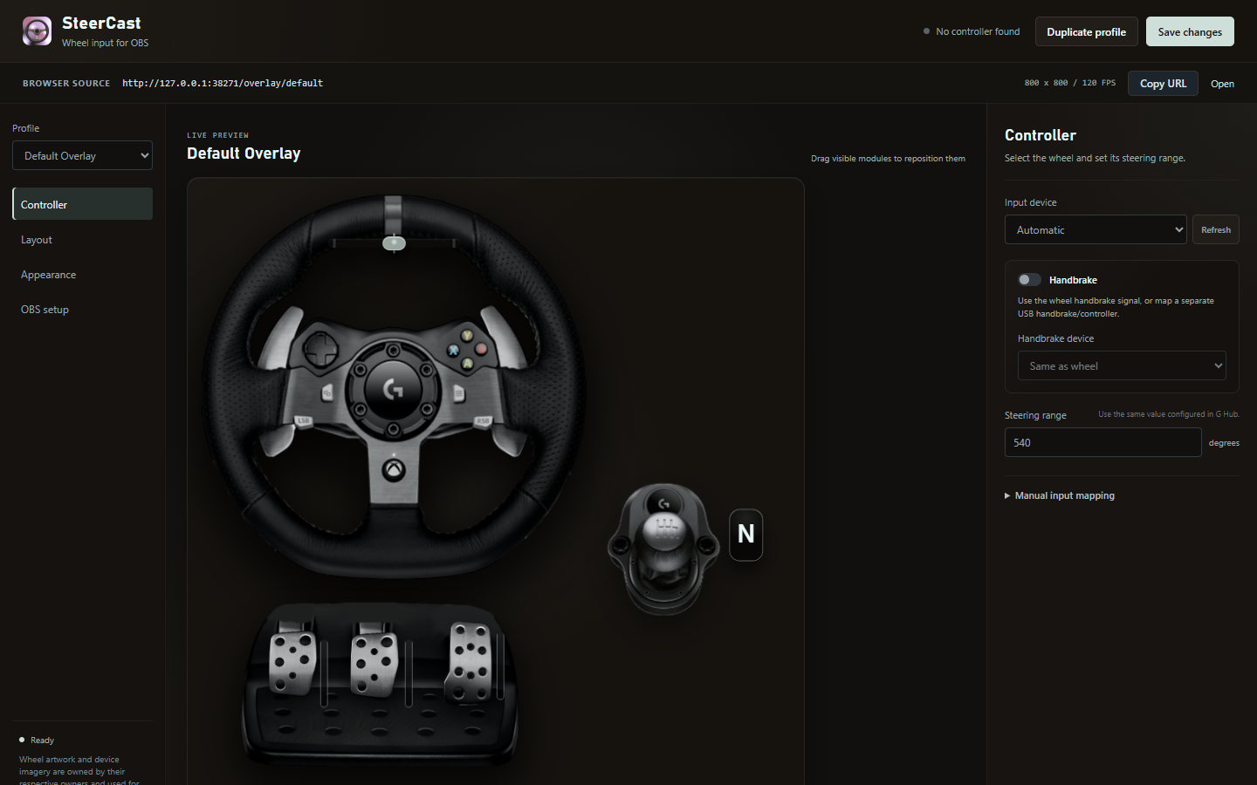Viewport: 1257px width, 785px height.
Task: Expand the Manual input mapping section
Action: pyautogui.click(x=1060, y=495)
